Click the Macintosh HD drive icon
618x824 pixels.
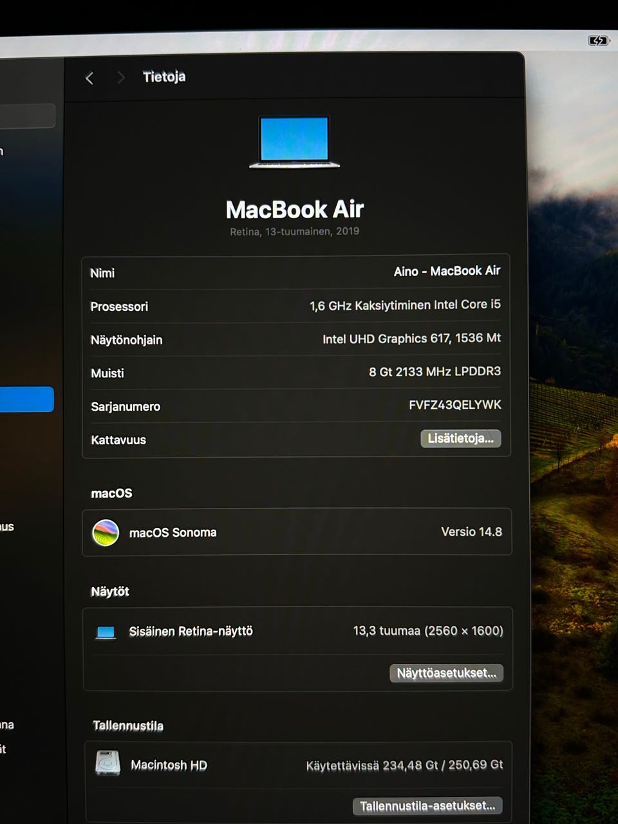108,763
